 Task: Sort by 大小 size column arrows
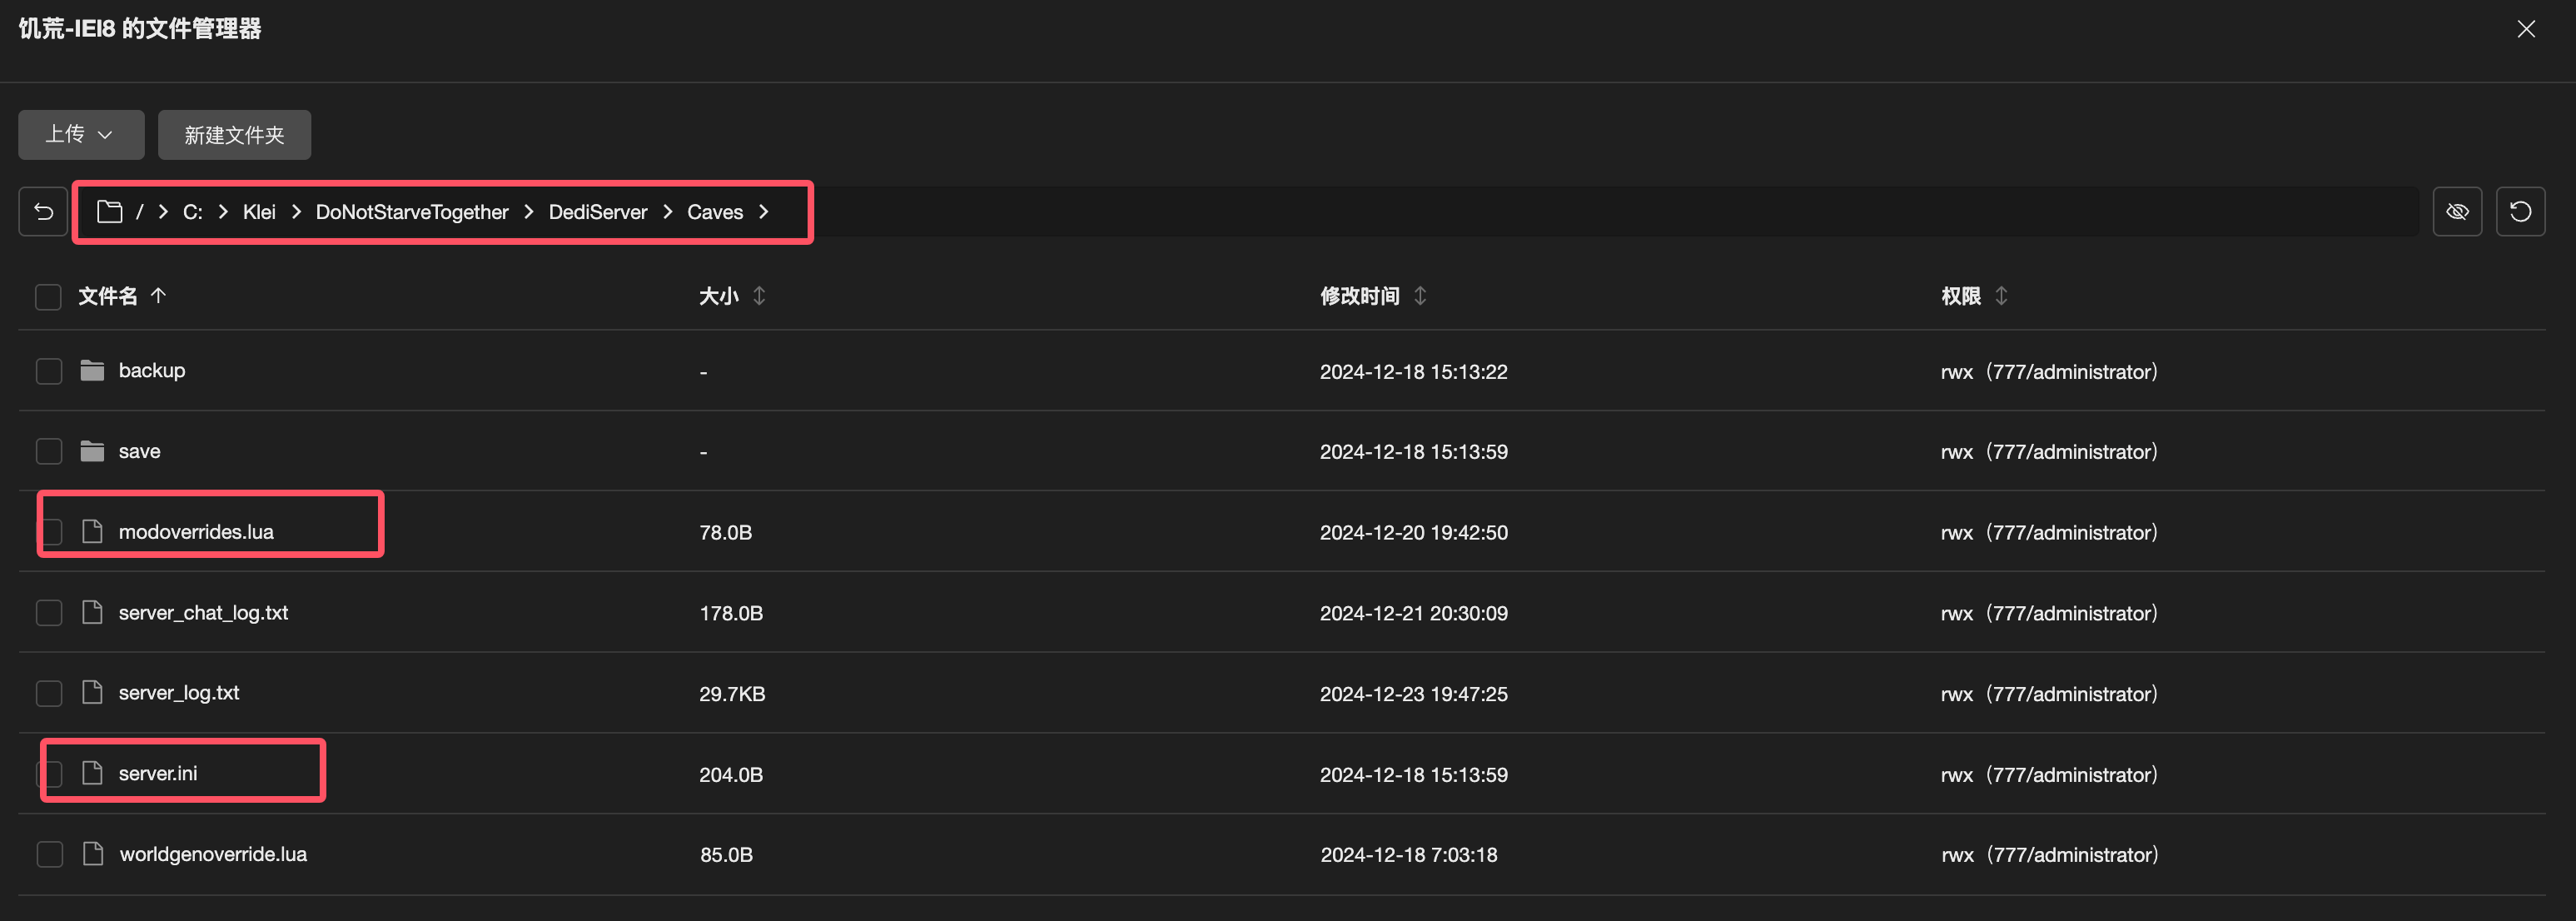[759, 295]
